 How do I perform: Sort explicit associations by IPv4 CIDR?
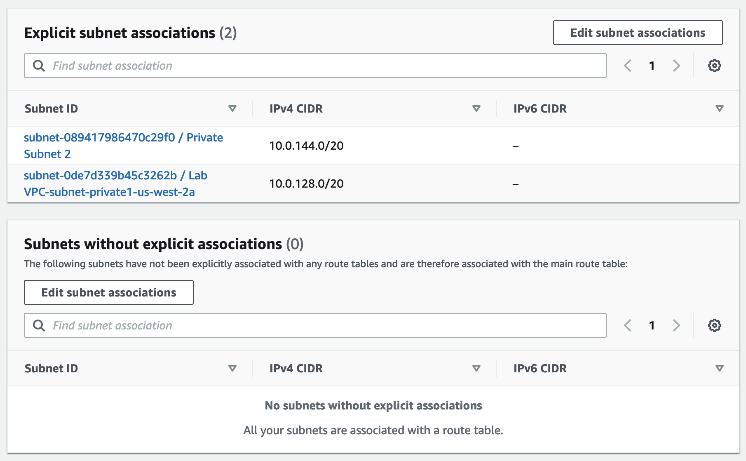(x=476, y=108)
